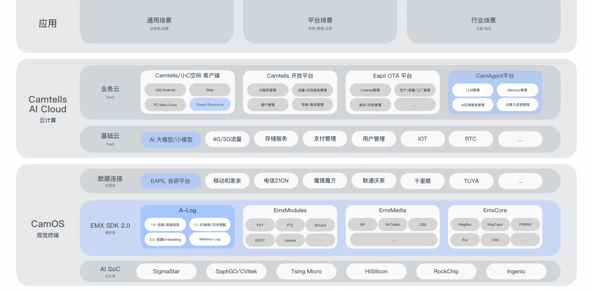This screenshot has width=593, height=291.
Task: Click 1.1: 3D映射/空间理解 pill
Action: pyautogui.click(x=210, y=225)
